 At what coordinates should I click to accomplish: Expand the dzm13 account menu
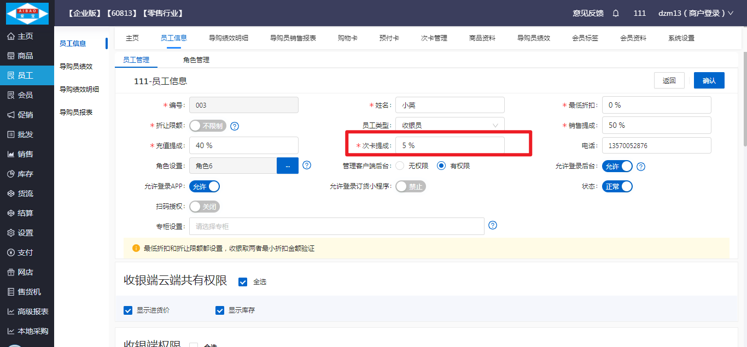(696, 13)
